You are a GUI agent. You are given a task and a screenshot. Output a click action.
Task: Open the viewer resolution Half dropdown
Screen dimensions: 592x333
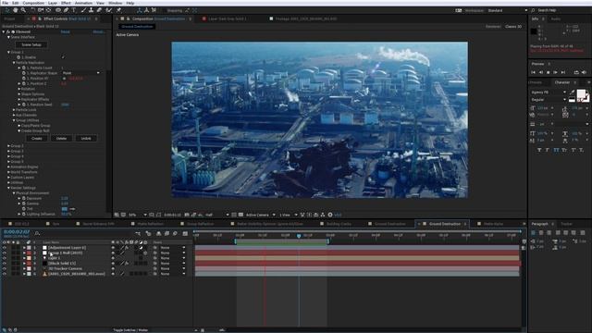[216, 215]
